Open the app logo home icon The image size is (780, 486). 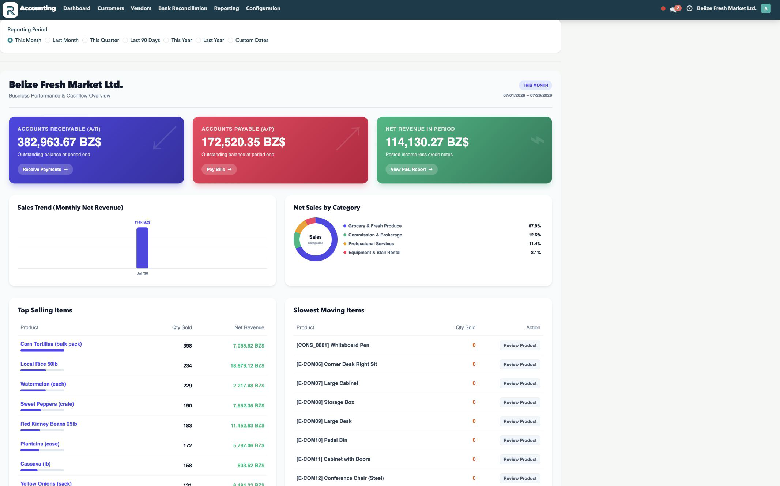(10, 10)
